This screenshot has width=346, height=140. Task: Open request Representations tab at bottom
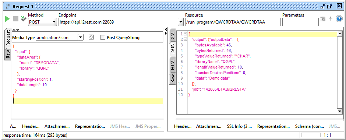click(90, 126)
